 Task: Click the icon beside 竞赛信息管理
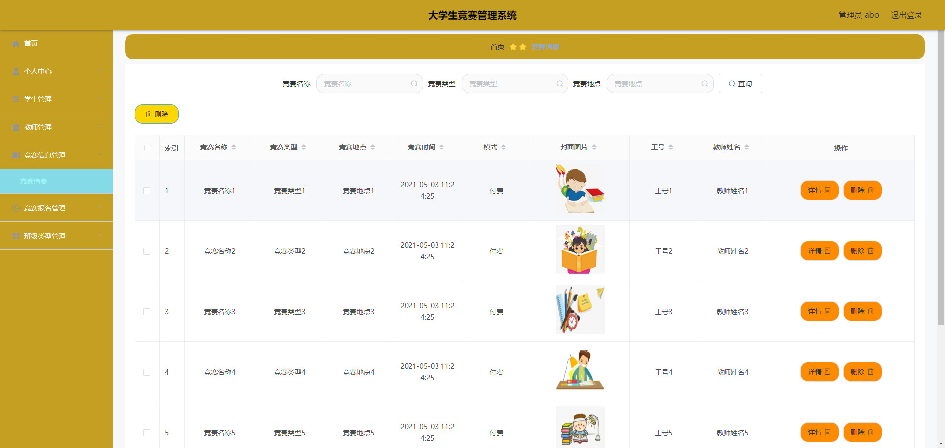click(x=16, y=156)
